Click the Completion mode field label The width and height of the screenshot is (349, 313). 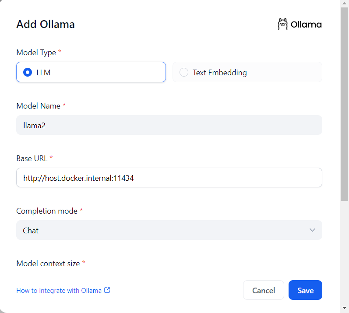[x=46, y=211]
